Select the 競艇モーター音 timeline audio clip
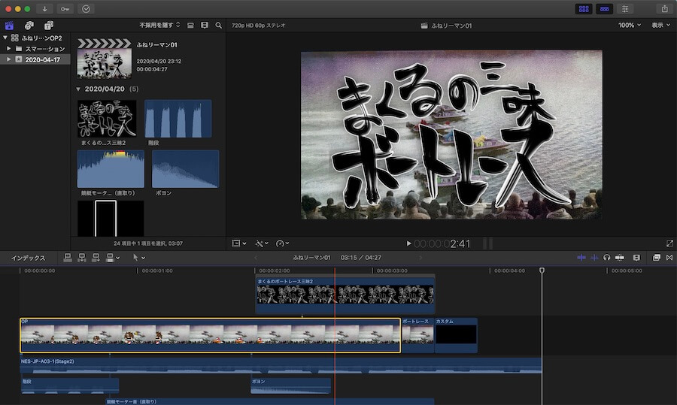 tap(270, 401)
